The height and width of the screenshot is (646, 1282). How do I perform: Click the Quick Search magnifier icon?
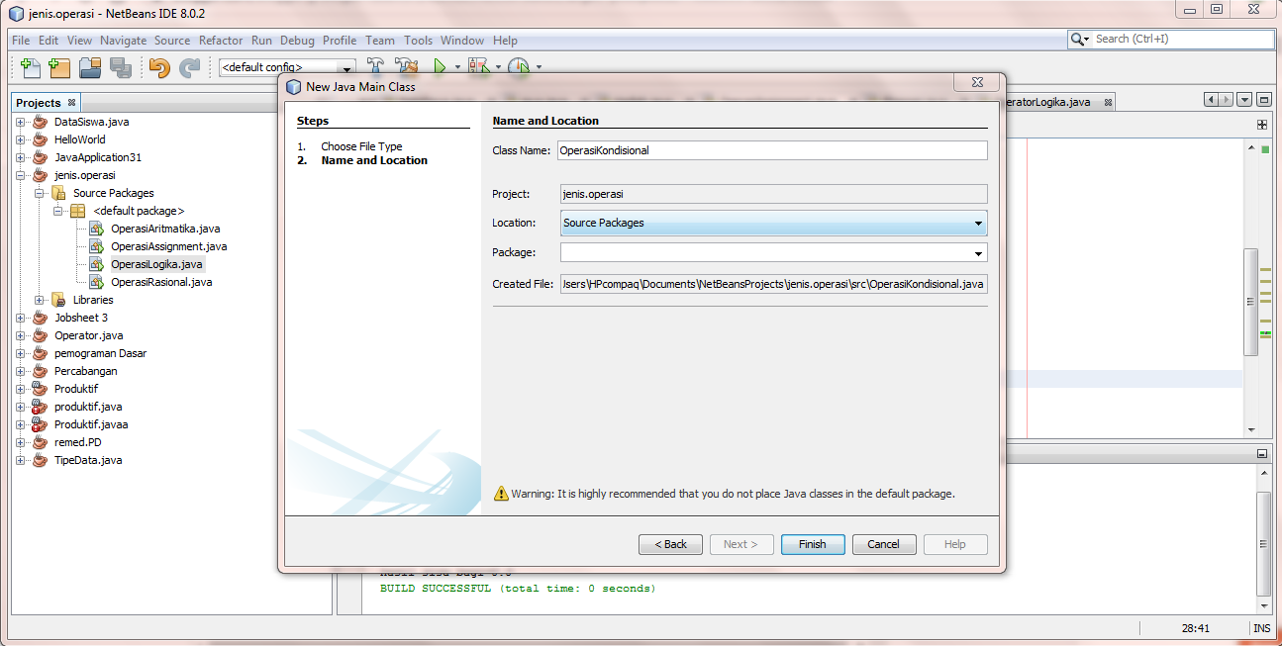[x=1079, y=39]
